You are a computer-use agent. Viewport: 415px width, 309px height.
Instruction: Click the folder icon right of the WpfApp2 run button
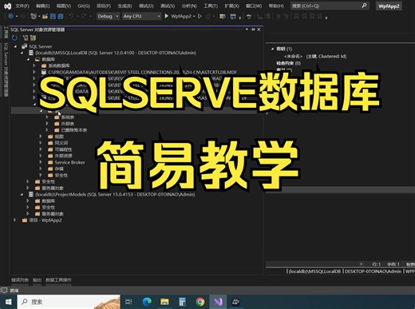(223, 17)
